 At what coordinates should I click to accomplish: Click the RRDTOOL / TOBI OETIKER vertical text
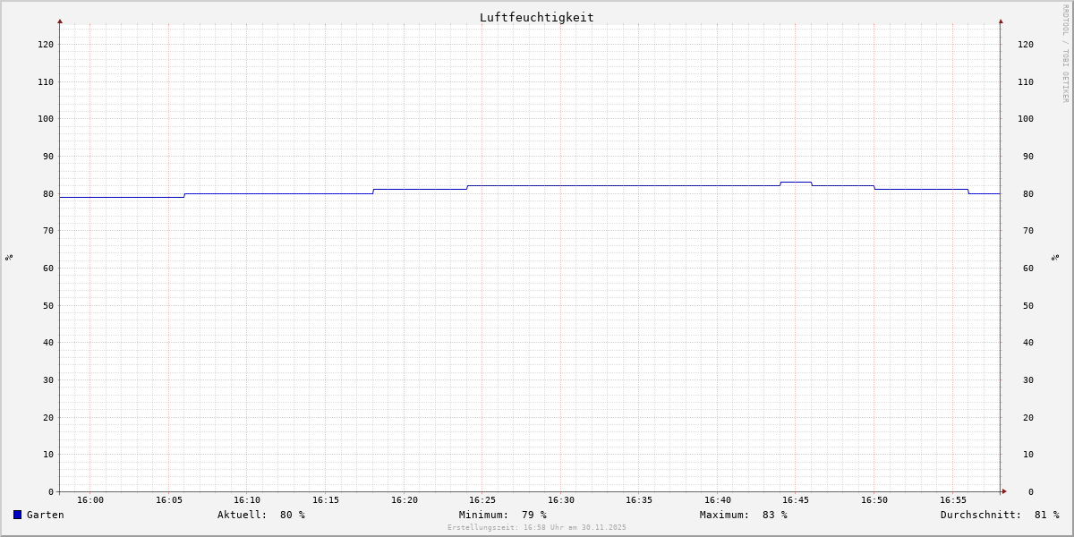(x=1065, y=53)
